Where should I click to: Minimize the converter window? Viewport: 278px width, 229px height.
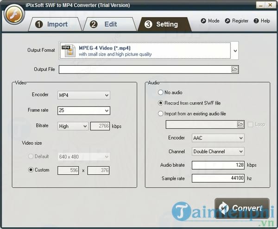260,5
